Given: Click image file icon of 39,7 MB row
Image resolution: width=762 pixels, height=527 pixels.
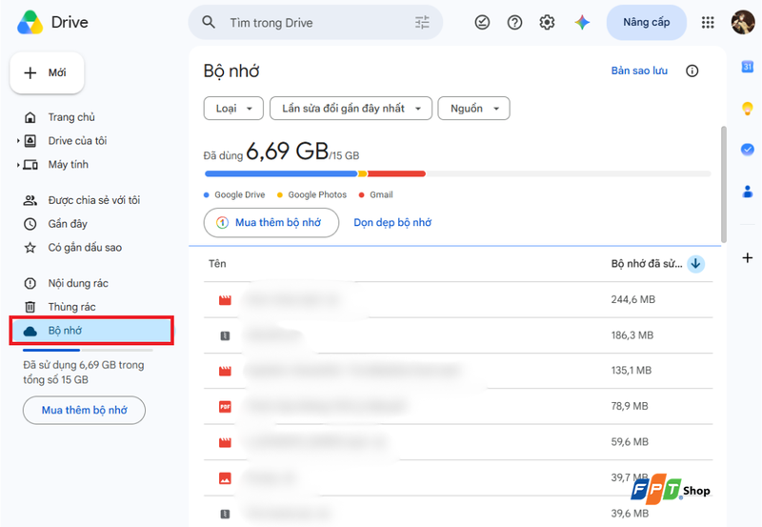Looking at the screenshot, I should [x=225, y=477].
